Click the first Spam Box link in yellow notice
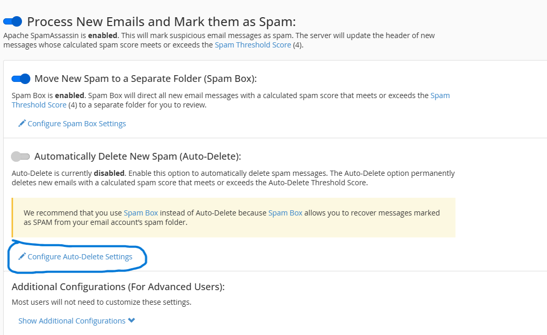This screenshot has width=547, height=335. point(141,213)
